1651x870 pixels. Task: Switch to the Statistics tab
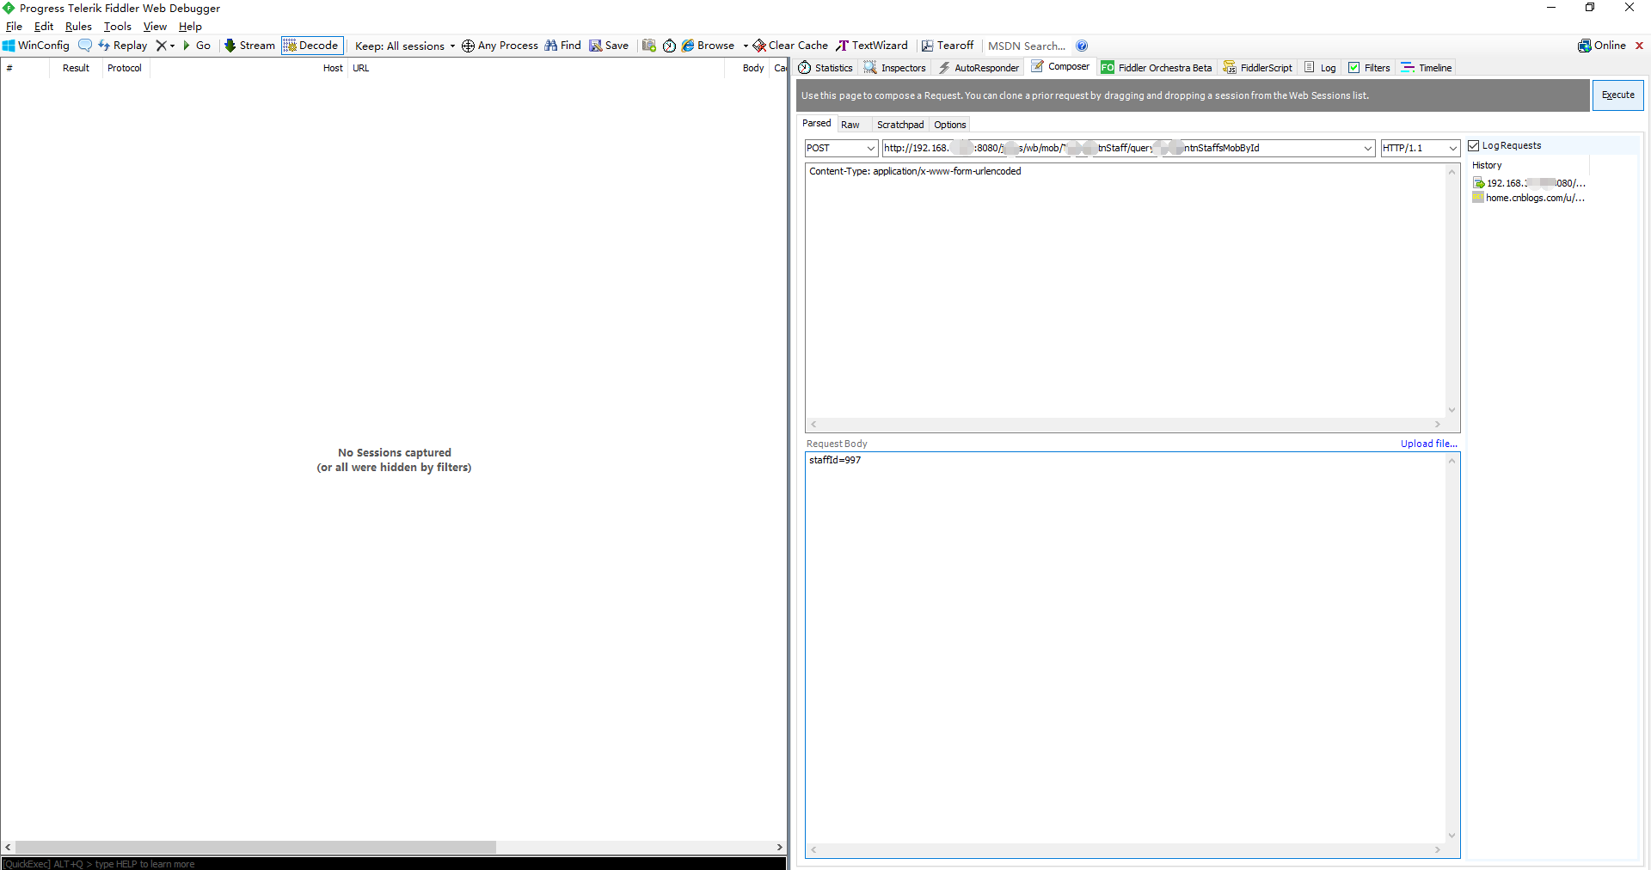825,68
